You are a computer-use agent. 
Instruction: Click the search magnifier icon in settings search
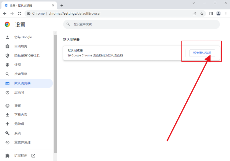coord(68,24)
